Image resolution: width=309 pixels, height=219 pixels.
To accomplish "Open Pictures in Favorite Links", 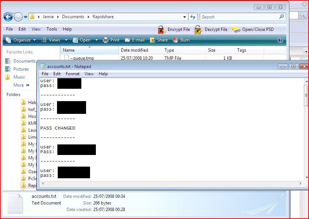I will (x=21, y=69).
